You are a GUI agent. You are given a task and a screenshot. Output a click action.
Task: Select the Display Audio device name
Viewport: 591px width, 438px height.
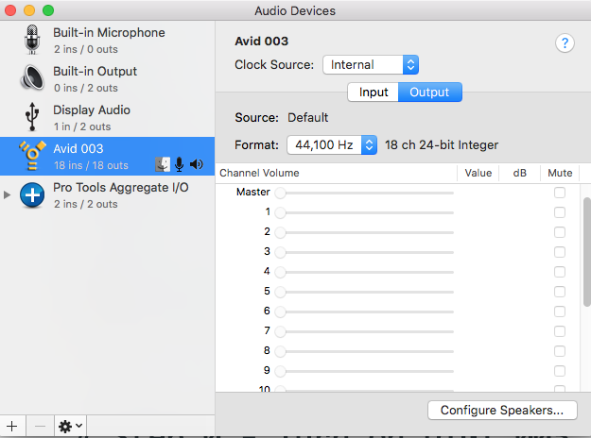coord(92,109)
